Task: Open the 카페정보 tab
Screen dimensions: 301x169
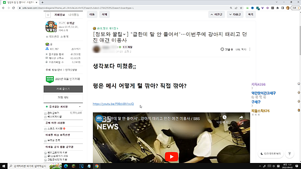Action: click(x=59, y=15)
